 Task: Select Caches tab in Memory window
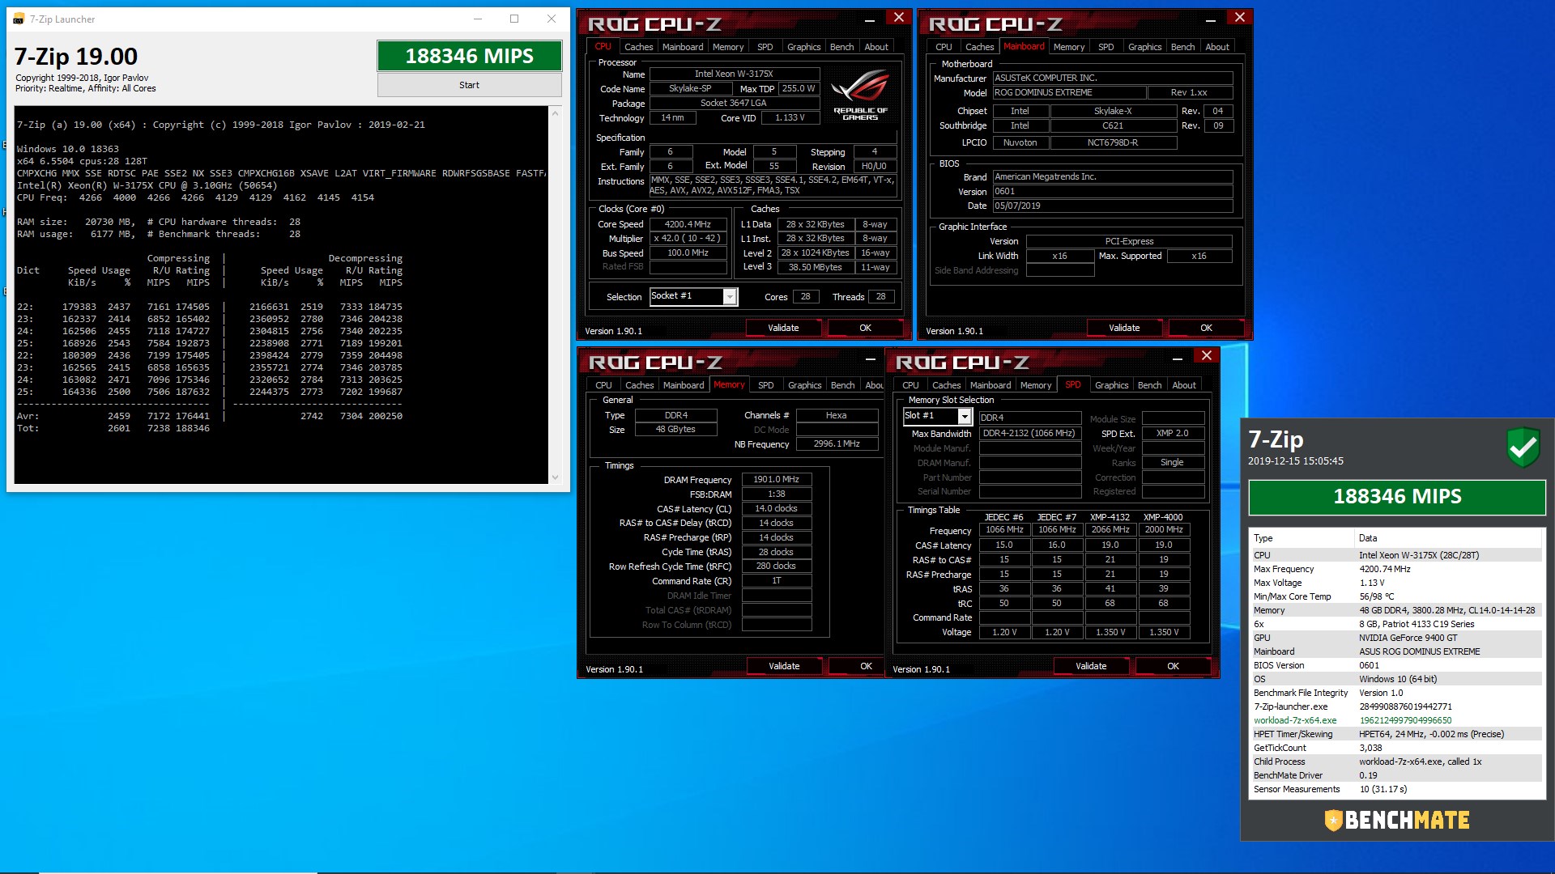[x=639, y=385]
